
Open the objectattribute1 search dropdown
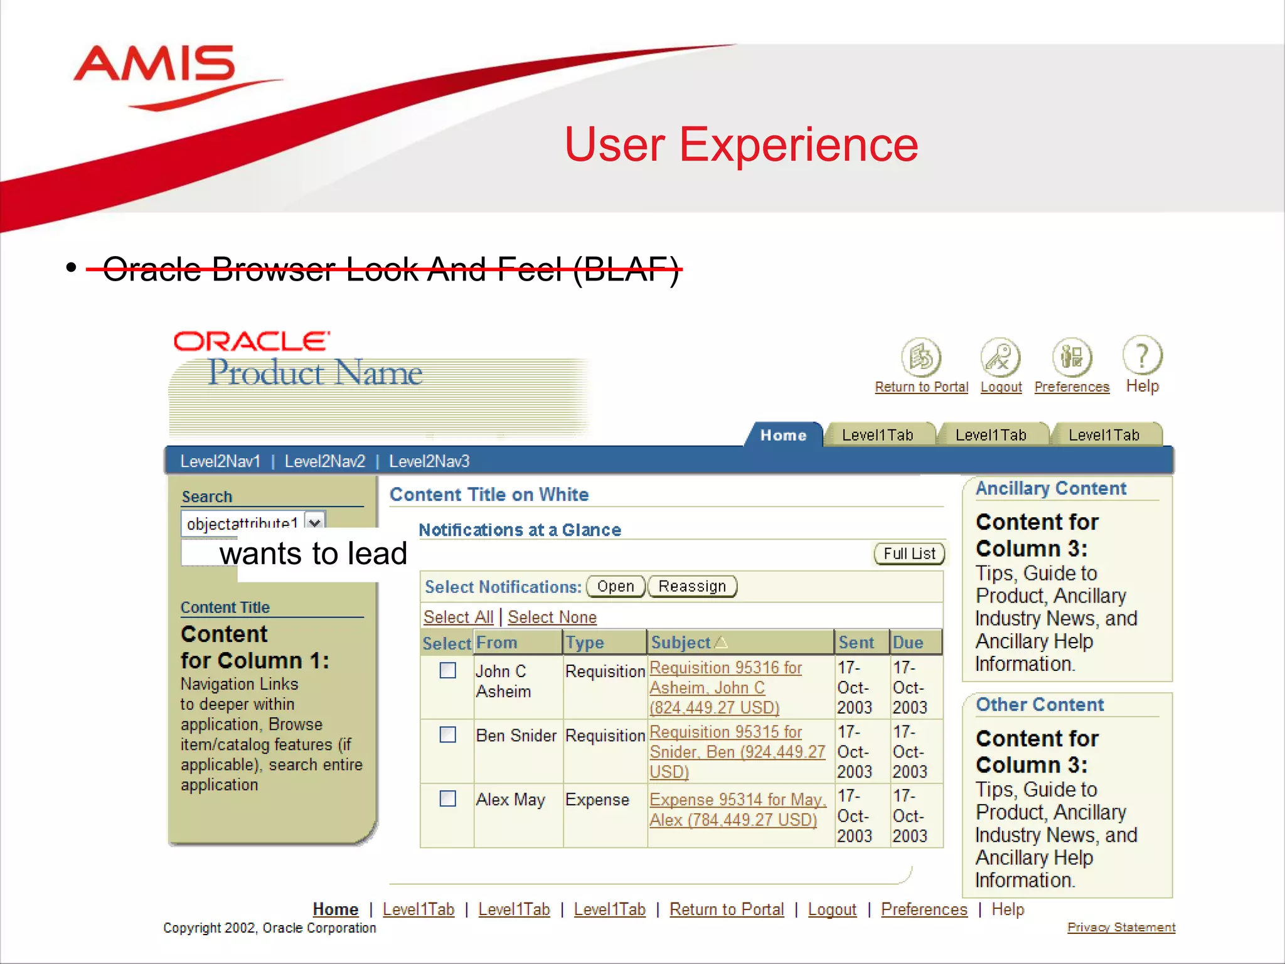click(314, 522)
